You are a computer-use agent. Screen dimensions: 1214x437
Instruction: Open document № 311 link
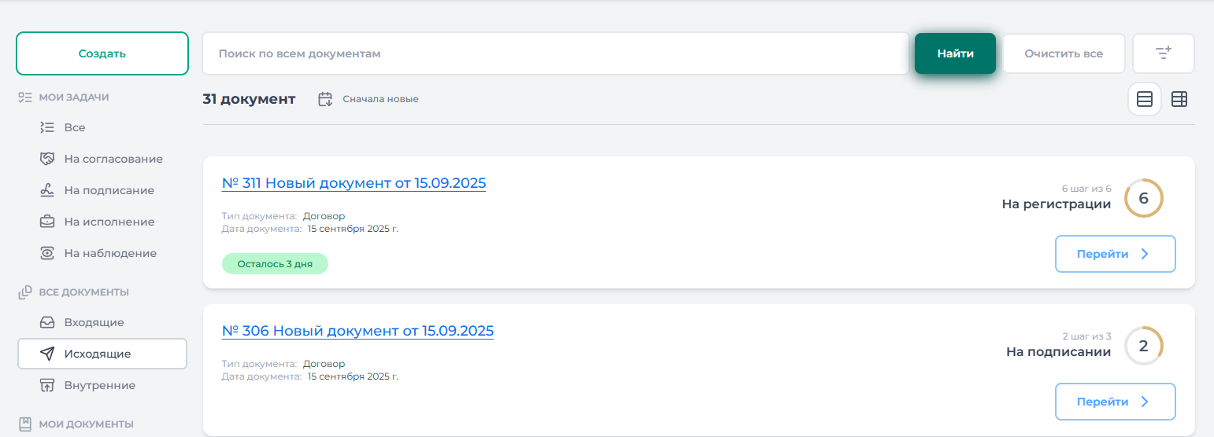click(x=353, y=183)
